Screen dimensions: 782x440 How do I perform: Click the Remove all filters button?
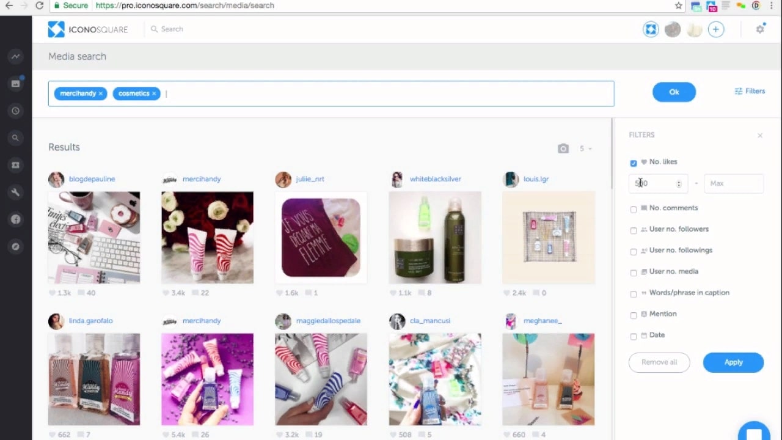tap(659, 362)
